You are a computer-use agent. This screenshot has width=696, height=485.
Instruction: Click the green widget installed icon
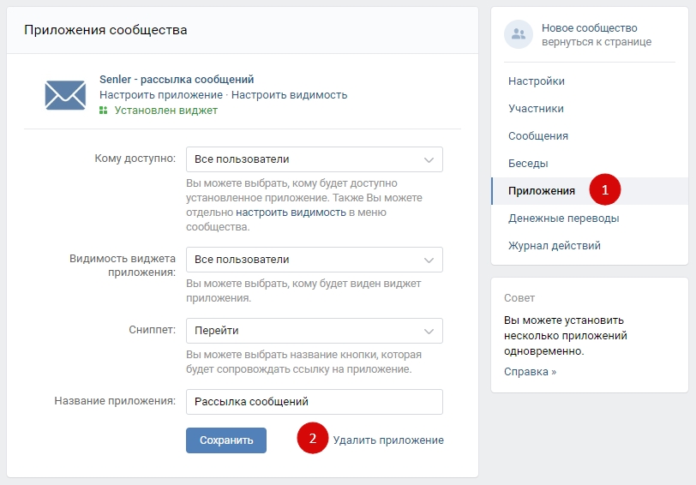click(104, 111)
